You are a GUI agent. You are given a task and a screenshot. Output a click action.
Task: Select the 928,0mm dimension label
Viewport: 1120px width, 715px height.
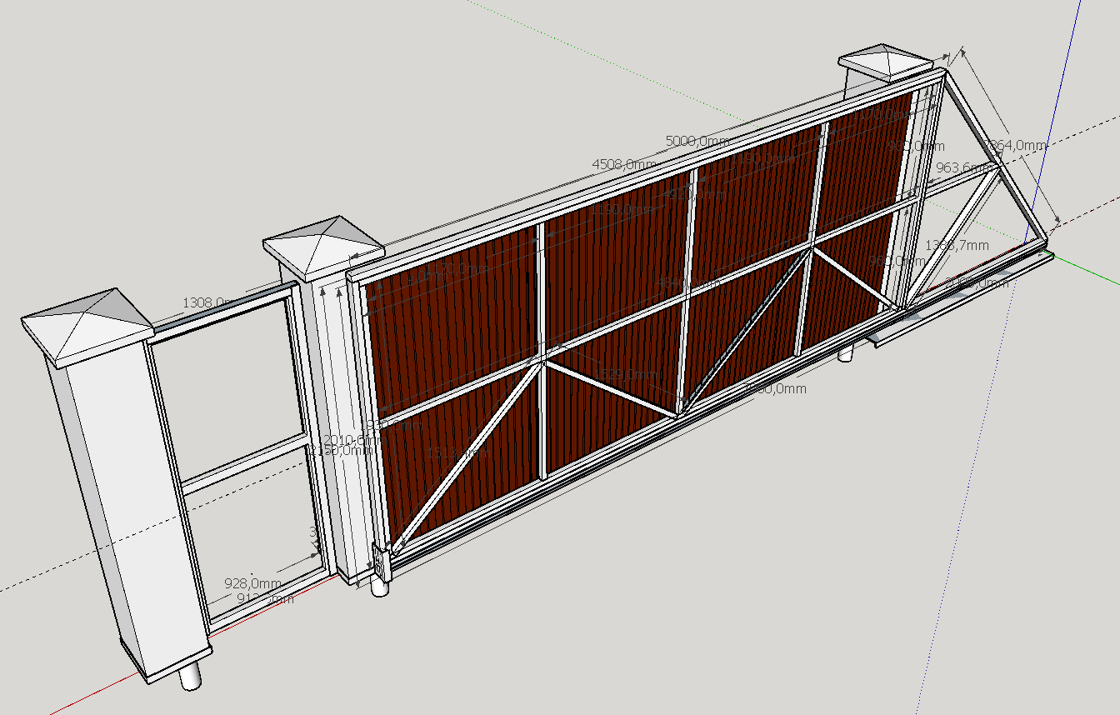[252, 582]
